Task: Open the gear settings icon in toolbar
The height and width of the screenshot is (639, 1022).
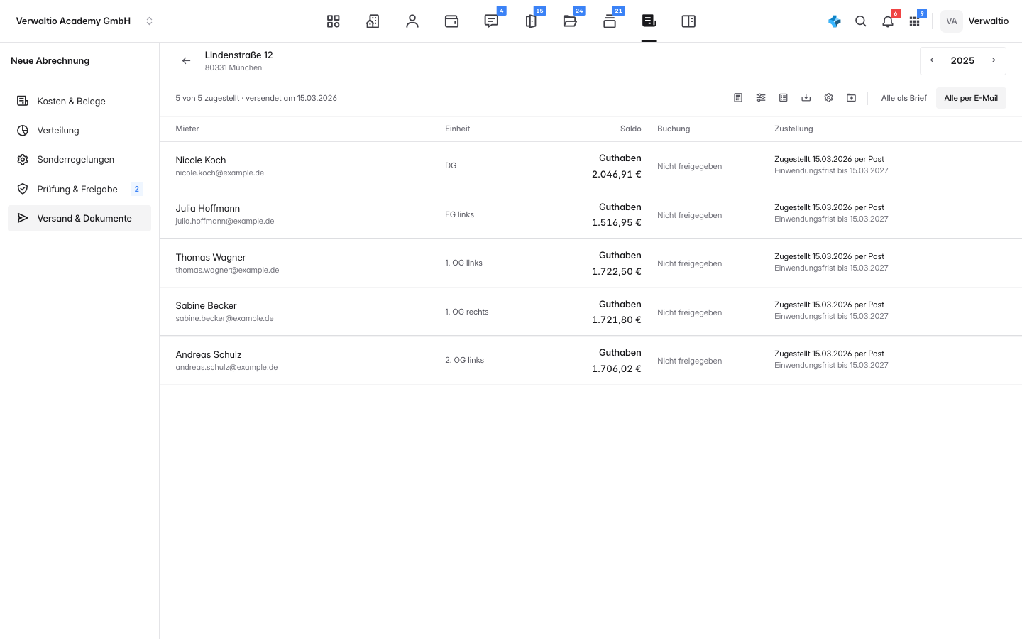Action: (x=828, y=98)
